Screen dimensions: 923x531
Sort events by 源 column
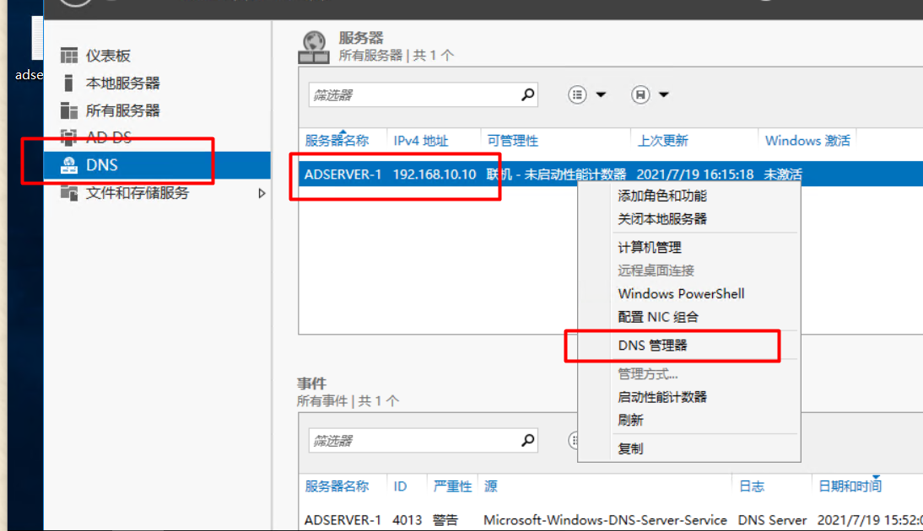[490, 486]
